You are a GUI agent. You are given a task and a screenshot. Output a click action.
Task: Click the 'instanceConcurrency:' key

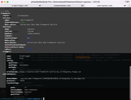(x=14, y=47)
